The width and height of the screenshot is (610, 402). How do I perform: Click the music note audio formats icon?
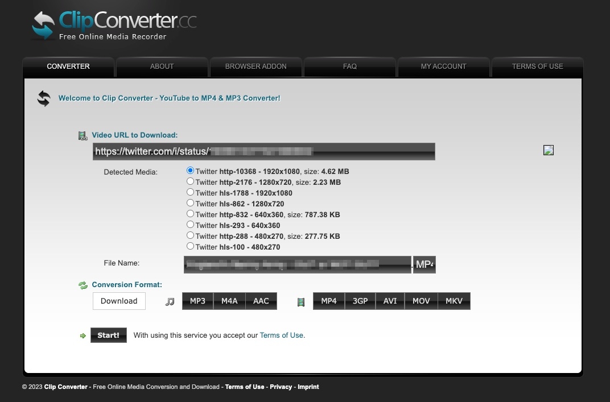[170, 301]
